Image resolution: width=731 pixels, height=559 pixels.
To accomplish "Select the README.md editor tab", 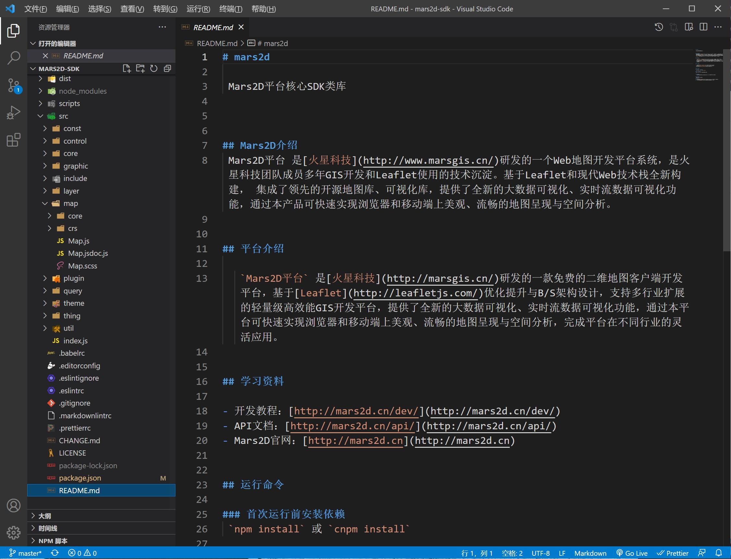I will tap(213, 27).
